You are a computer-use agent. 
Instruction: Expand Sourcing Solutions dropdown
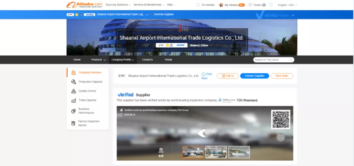click(x=118, y=5)
